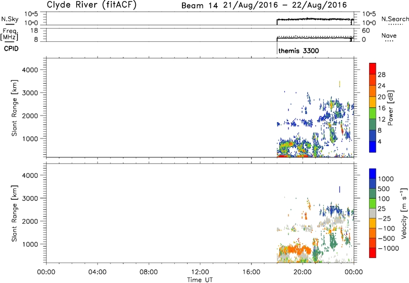Viewport: 409px width, 283px height.
Task: Click the 'Slant Range [km]' label of velocity panel
Action: pyautogui.click(x=14, y=214)
